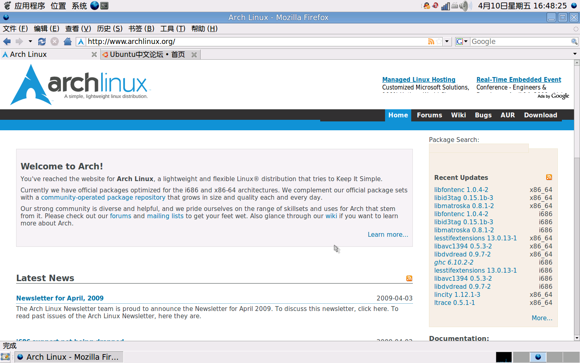Bookmark this page with the star icon

[439, 42]
